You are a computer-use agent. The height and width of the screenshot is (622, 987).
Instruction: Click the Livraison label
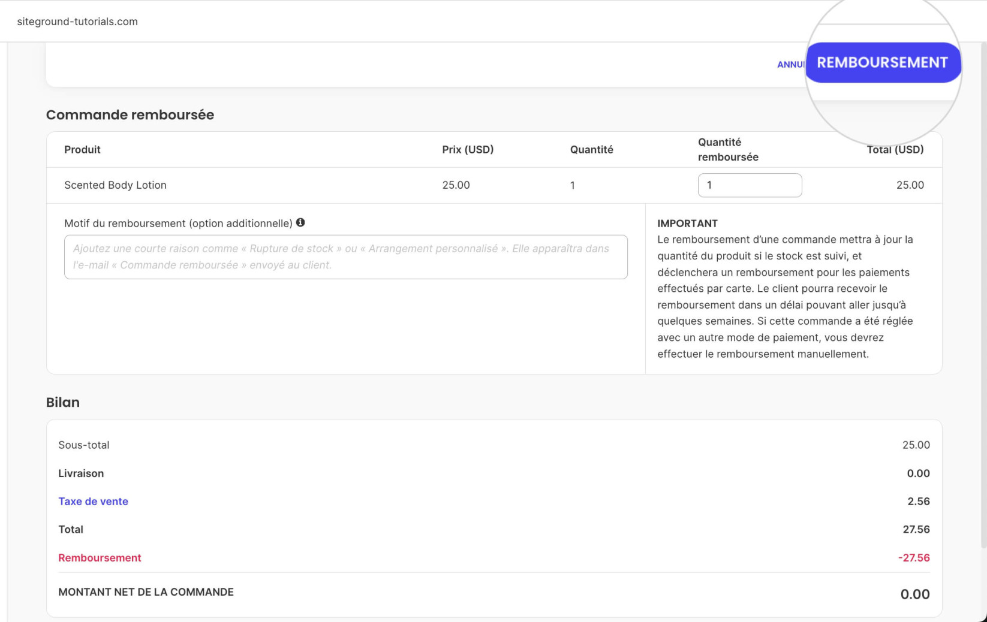(81, 473)
